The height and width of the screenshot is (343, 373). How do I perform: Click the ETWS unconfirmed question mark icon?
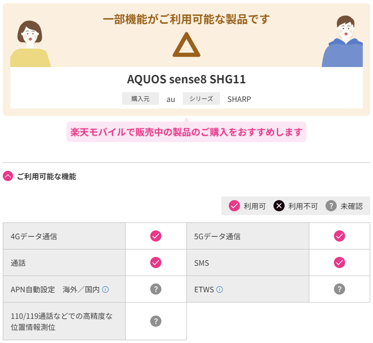[x=340, y=289]
